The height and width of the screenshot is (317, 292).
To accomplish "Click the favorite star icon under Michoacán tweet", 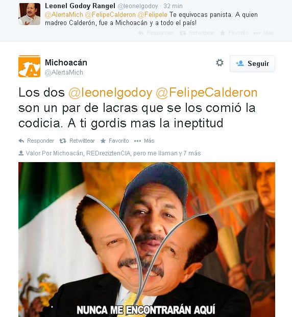I will 103,141.
